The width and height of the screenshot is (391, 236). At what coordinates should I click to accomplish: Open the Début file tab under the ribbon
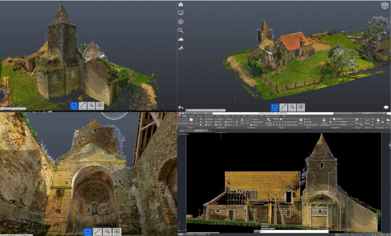182,131
